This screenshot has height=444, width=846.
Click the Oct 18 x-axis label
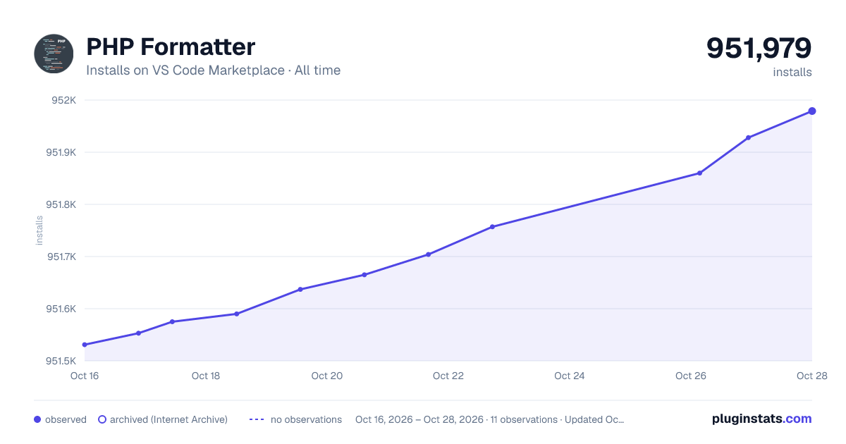206,376
